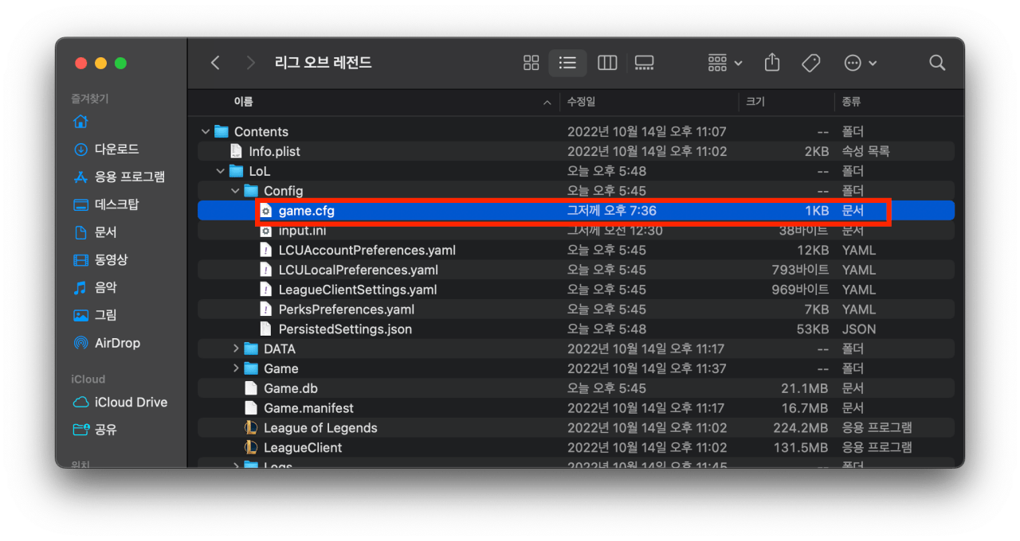The image size is (1020, 541).
Task: Open 다운로드 in the sidebar
Action: tap(106, 150)
